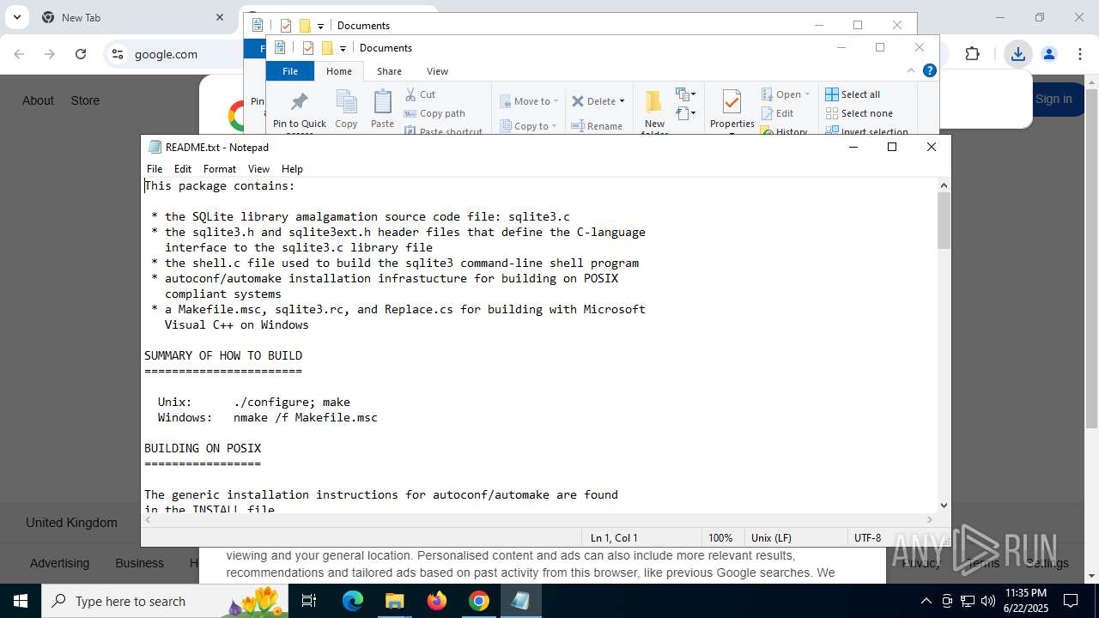The width and height of the screenshot is (1099, 618).
Task: Open the Store link on Google
Action: [x=85, y=100]
